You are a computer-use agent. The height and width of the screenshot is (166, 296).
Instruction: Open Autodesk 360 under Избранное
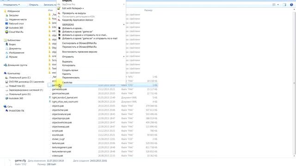16,28
